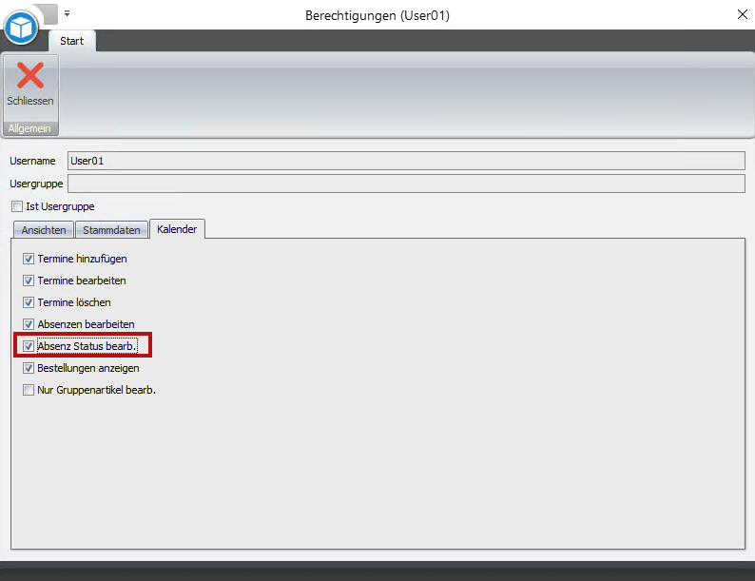Toggle the Termine bearbeiten checkbox
Image resolution: width=755 pixels, height=581 pixels.
[x=29, y=281]
